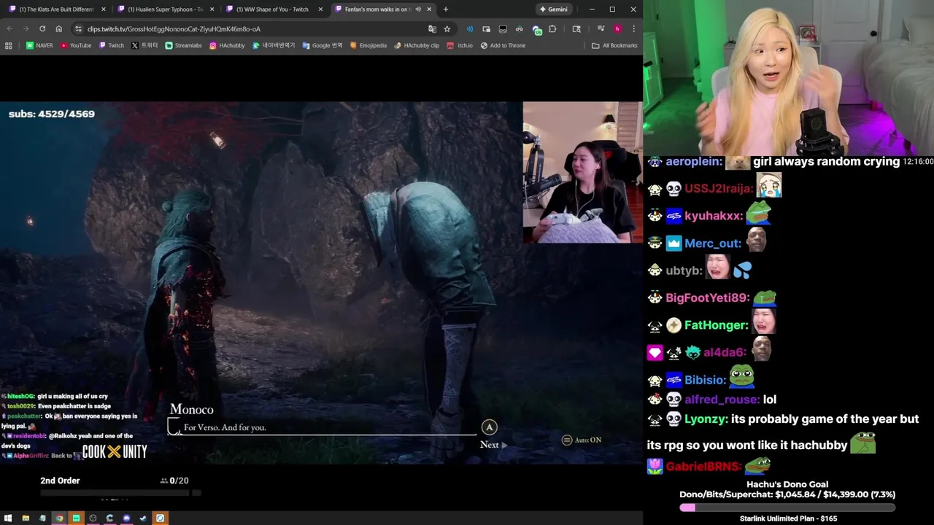The width and height of the screenshot is (934, 525).
Task: View site information for clips.twitch.tv
Action: pyautogui.click(x=78, y=28)
